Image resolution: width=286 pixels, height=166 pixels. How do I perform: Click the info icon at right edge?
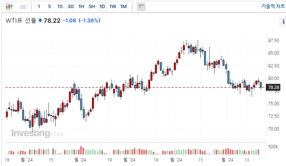pyautogui.click(x=283, y=21)
